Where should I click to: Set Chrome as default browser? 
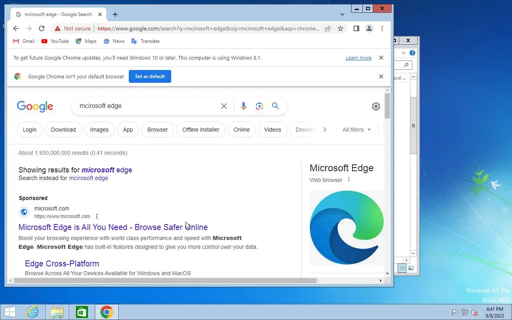[x=150, y=76]
